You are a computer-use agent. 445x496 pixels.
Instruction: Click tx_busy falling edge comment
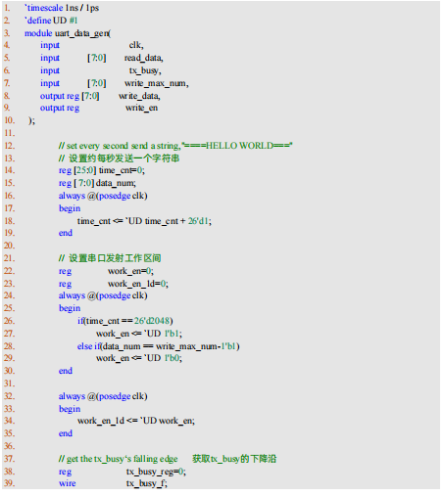pyautogui.click(x=168, y=459)
